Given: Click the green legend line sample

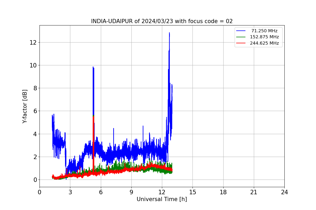Looking at the screenshot, I should pos(241,37).
